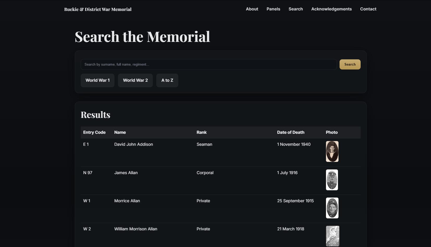431x247 pixels.
Task: Apply the World War 2 filter
Action: tap(135, 80)
